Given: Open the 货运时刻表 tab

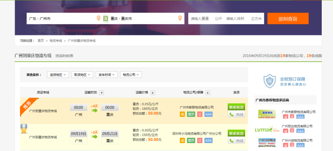Looking at the screenshot, I should [x=65, y=56].
